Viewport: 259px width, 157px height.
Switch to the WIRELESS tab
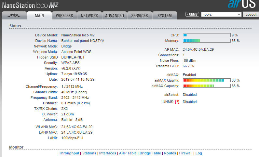pos(64,16)
